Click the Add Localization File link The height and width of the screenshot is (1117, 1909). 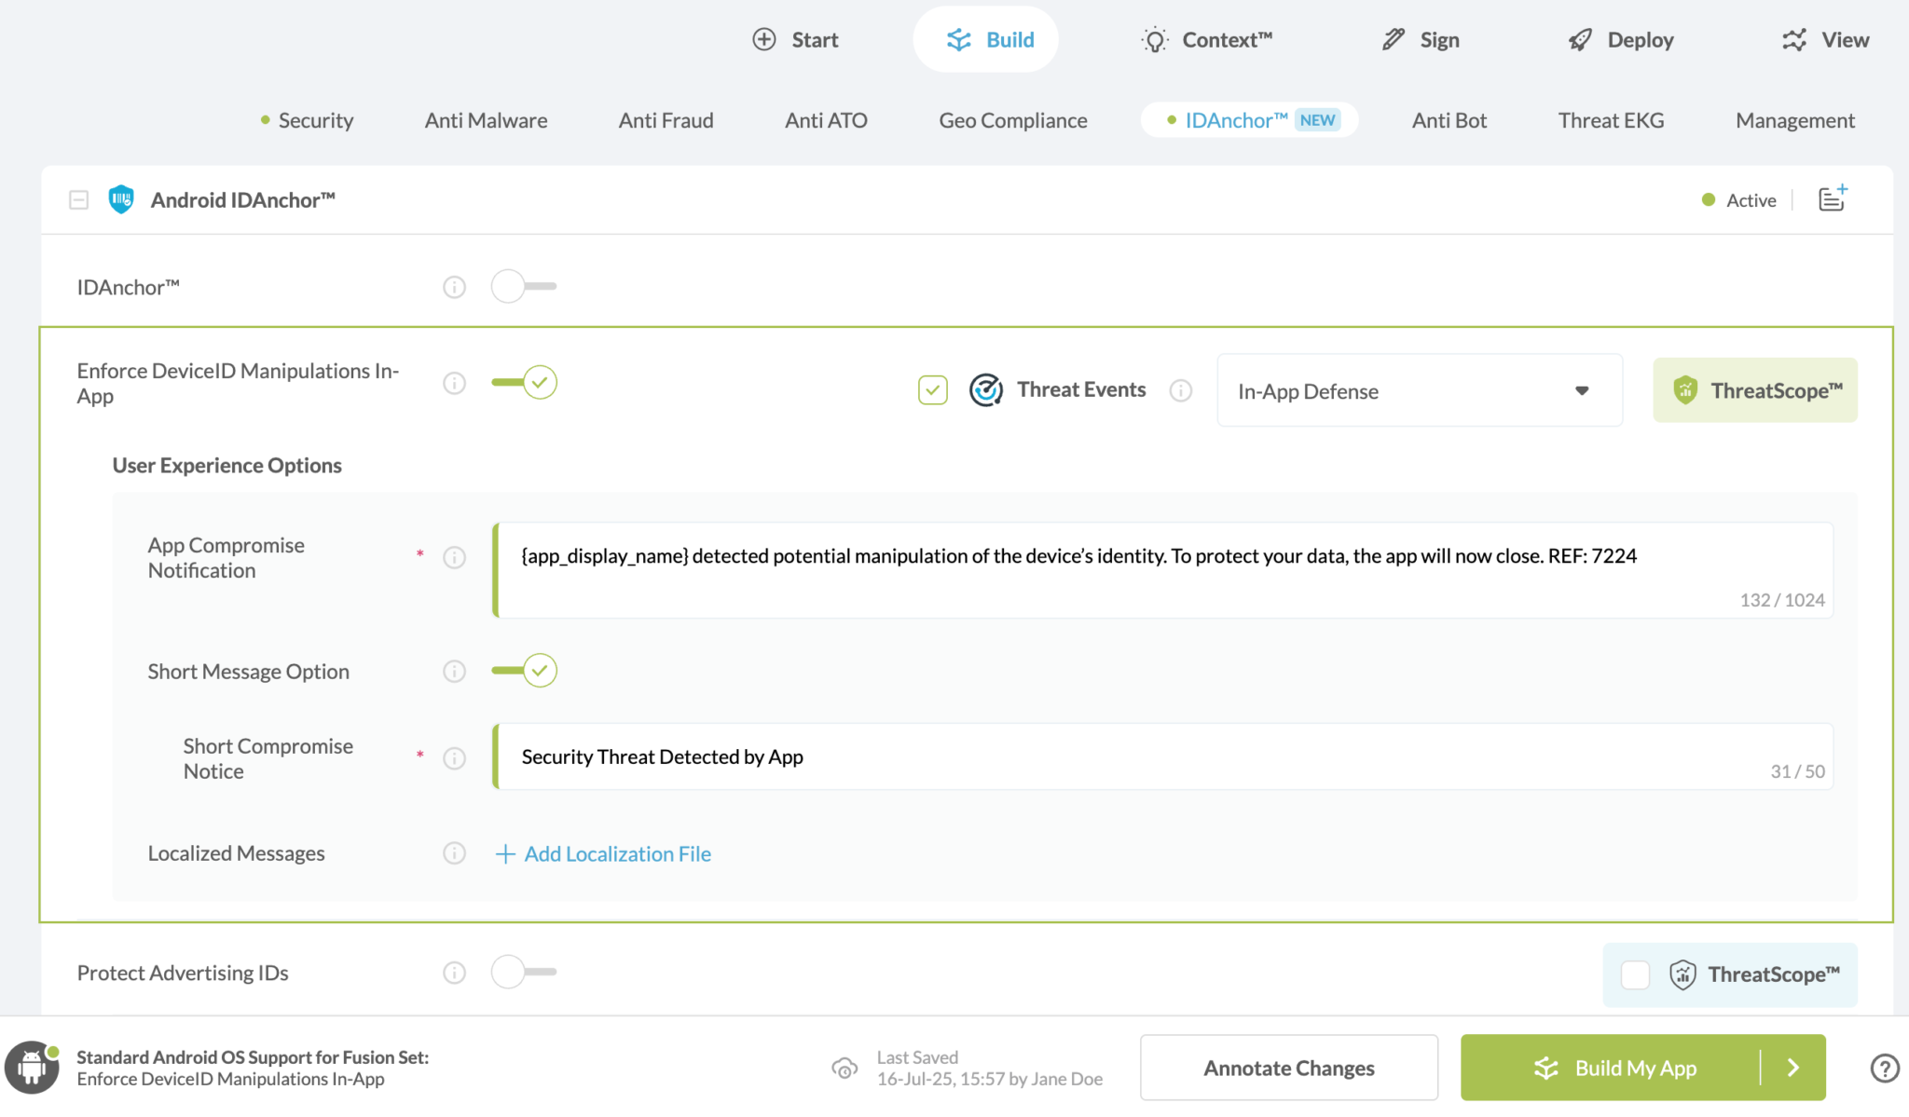601,853
